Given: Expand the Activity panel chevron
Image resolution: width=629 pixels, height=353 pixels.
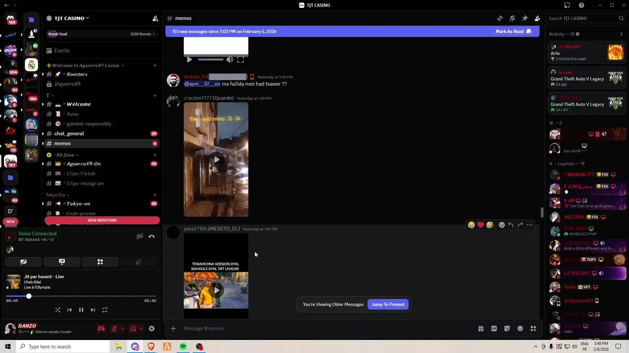Looking at the screenshot, I should pos(621,34).
